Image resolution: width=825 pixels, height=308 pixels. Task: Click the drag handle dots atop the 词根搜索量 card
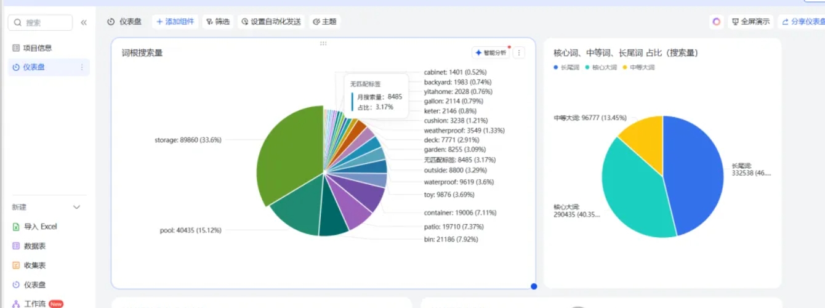click(323, 43)
